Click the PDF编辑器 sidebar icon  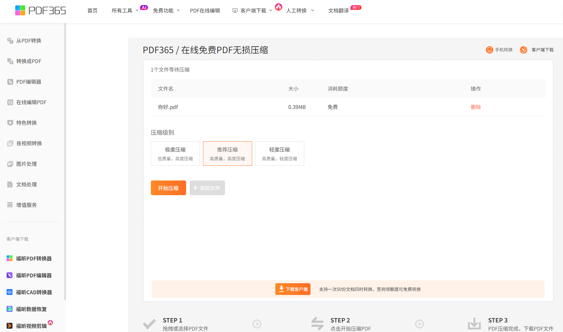tap(10, 82)
